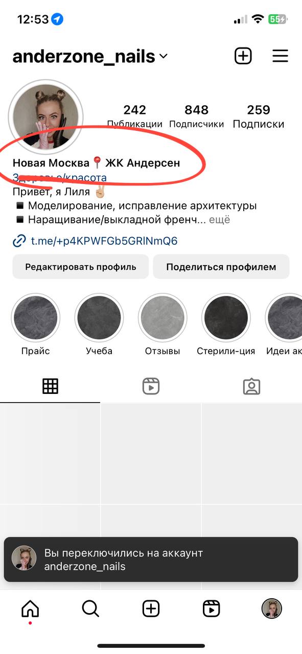Image resolution: width=302 pixels, height=654 pixels.
Task: Open Search from the bottom navigation
Action: tap(90, 609)
